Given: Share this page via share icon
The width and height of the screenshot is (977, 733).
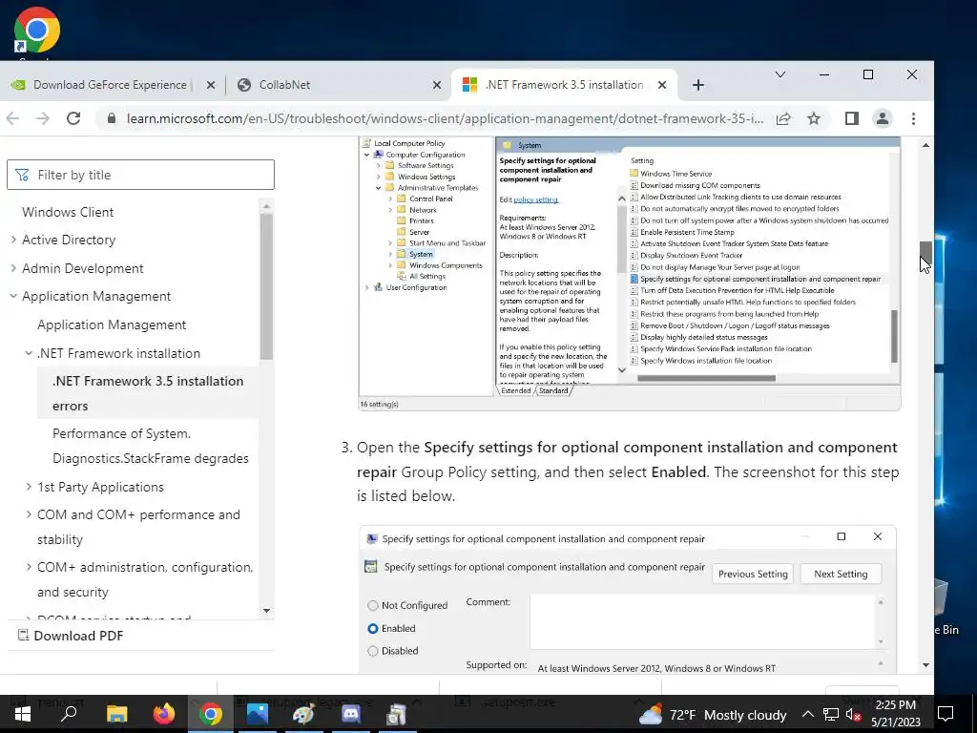Looking at the screenshot, I should pos(784,118).
